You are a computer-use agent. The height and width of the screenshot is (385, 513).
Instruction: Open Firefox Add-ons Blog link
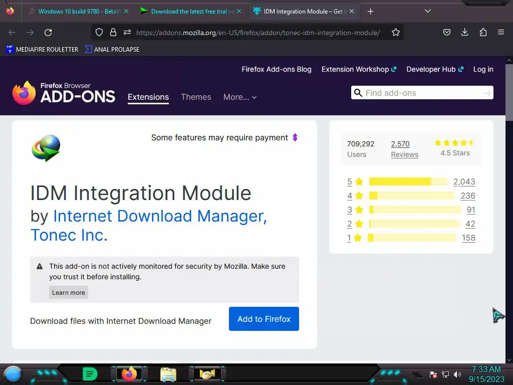[x=277, y=69]
